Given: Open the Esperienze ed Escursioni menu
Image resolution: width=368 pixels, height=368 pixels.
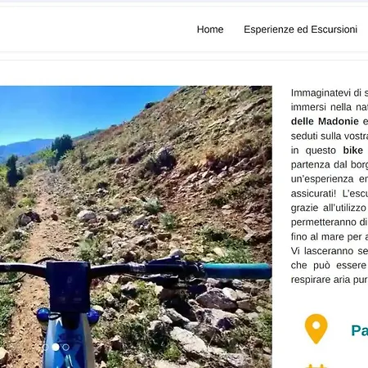Looking at the screenshot, I should coord(300,29).
